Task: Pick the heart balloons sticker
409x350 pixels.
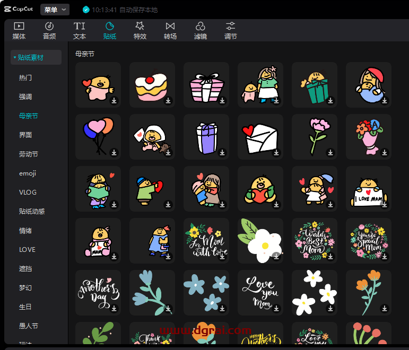Action: click(98, 136)
